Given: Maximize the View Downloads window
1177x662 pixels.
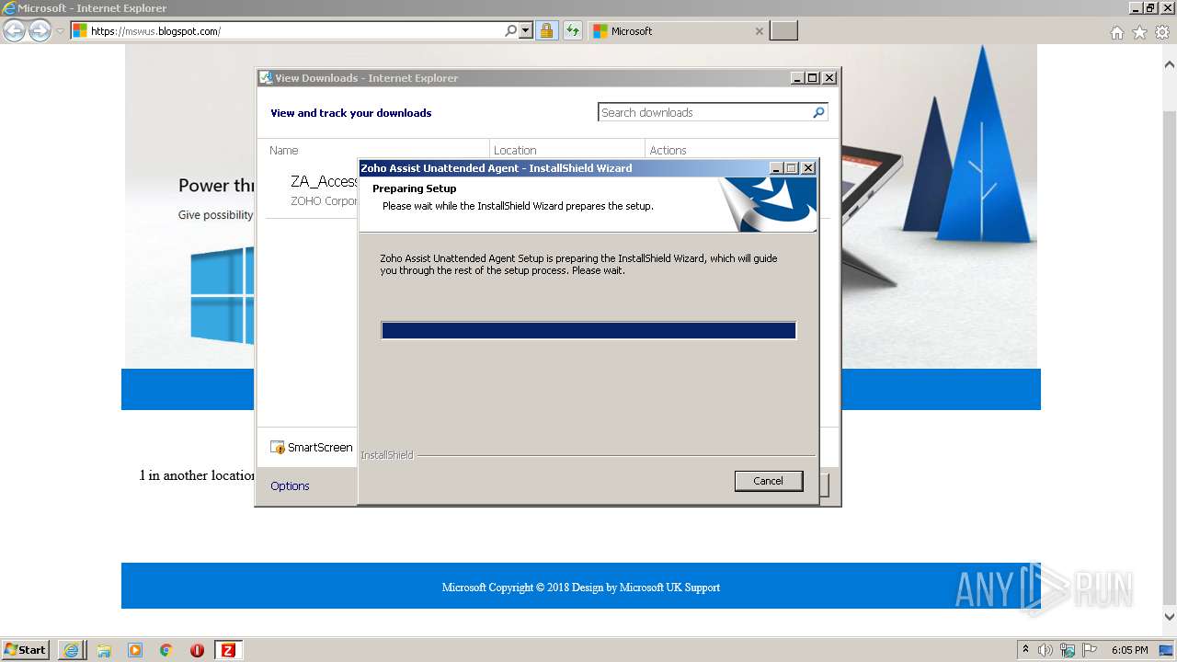Looking at the screenshot, I should click(813, 78).
